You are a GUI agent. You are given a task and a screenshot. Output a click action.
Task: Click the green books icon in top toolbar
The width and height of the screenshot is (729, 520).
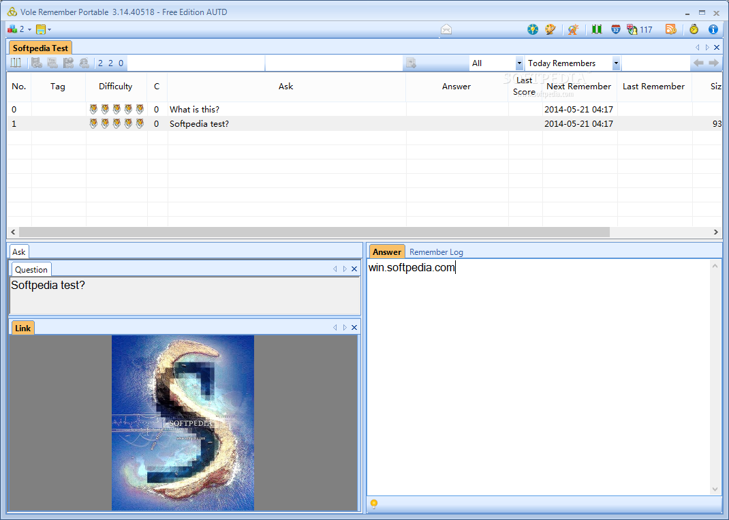point(597,30)
